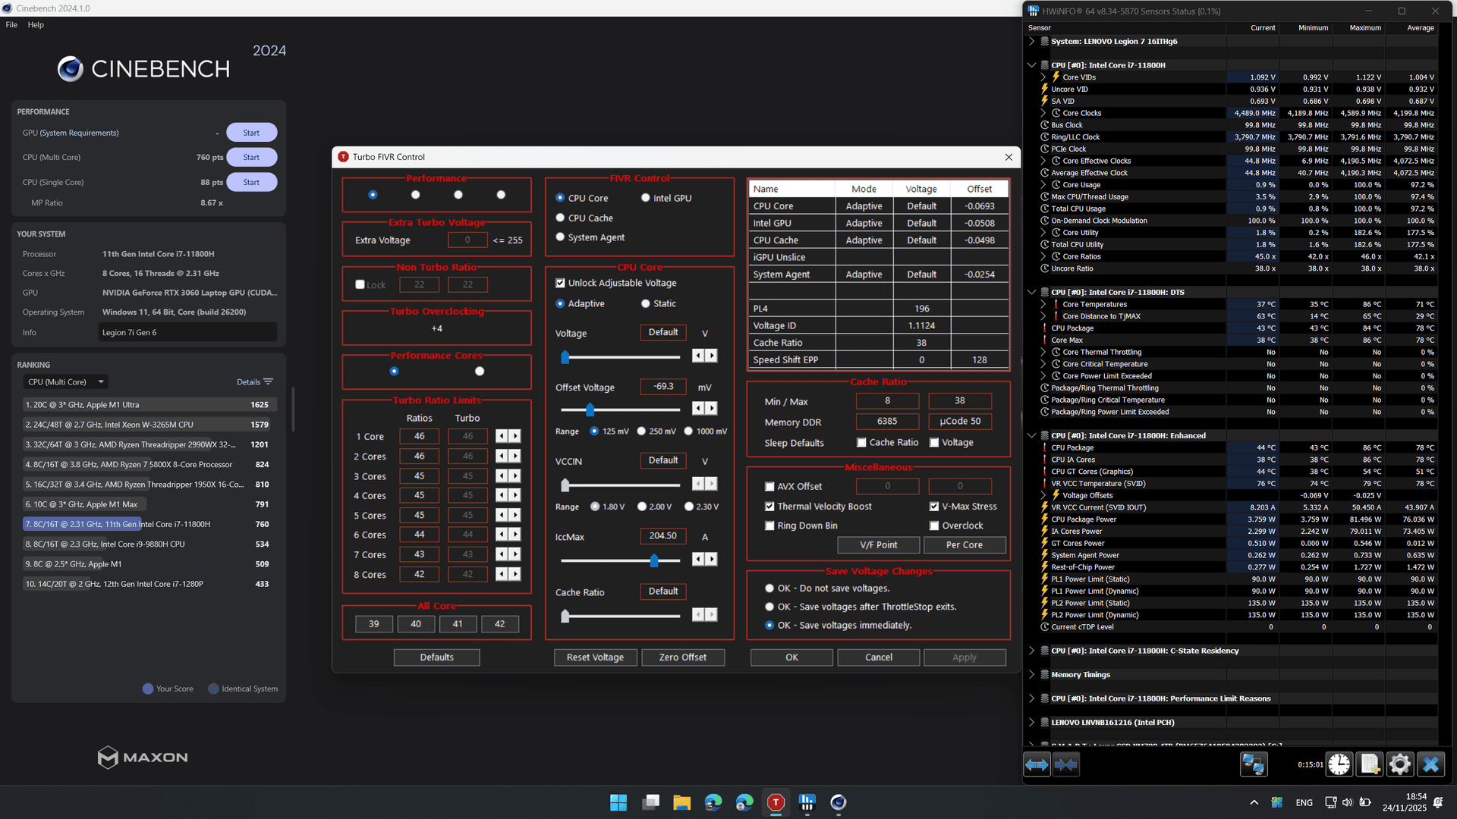Image resolution: width=1457 pixels, height=819 pixels.
Task: Click HWiNFO expand columns arrows icon
Action: [1037, 764]
